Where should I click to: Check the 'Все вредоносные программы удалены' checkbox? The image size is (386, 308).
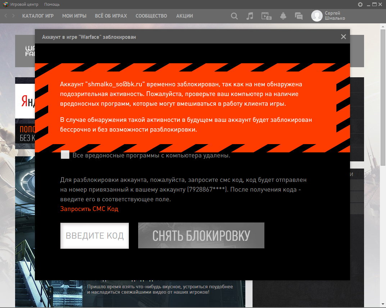pyautogui.click(x=65, y=155)
